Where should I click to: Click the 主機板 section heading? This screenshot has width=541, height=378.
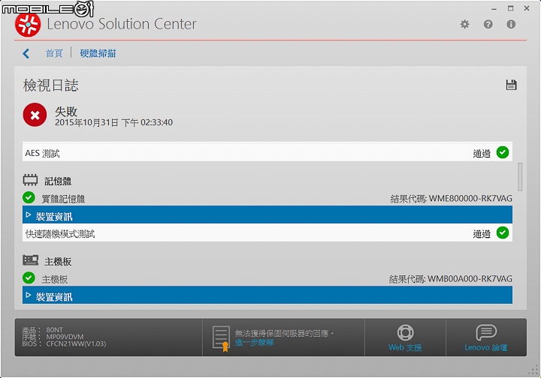58,261
